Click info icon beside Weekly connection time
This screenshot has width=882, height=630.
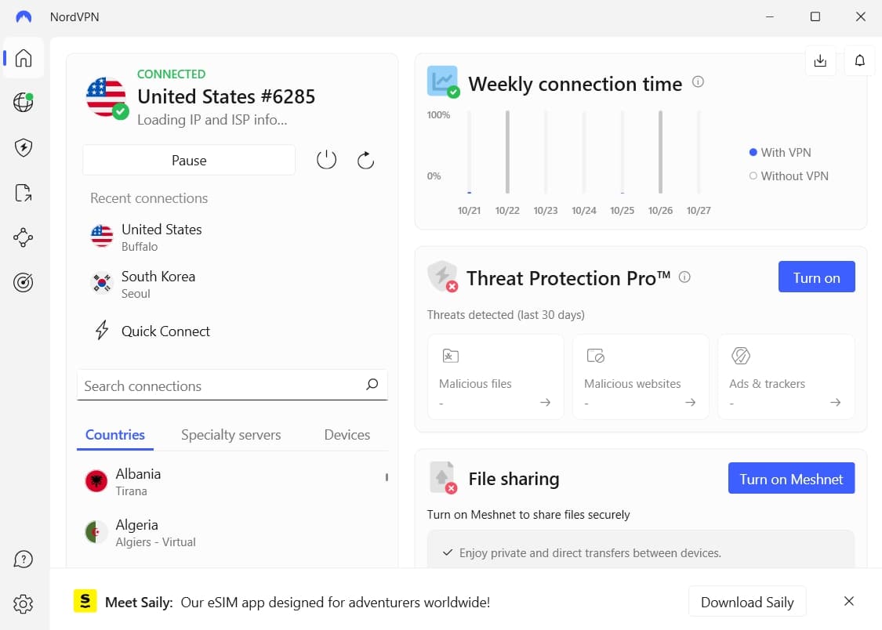[x=698, y=82]
